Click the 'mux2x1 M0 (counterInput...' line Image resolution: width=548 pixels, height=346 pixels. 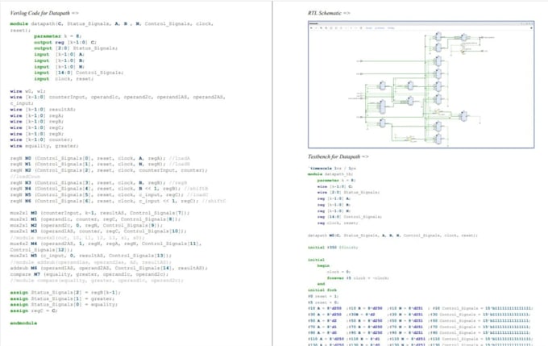tap(100, 213)
